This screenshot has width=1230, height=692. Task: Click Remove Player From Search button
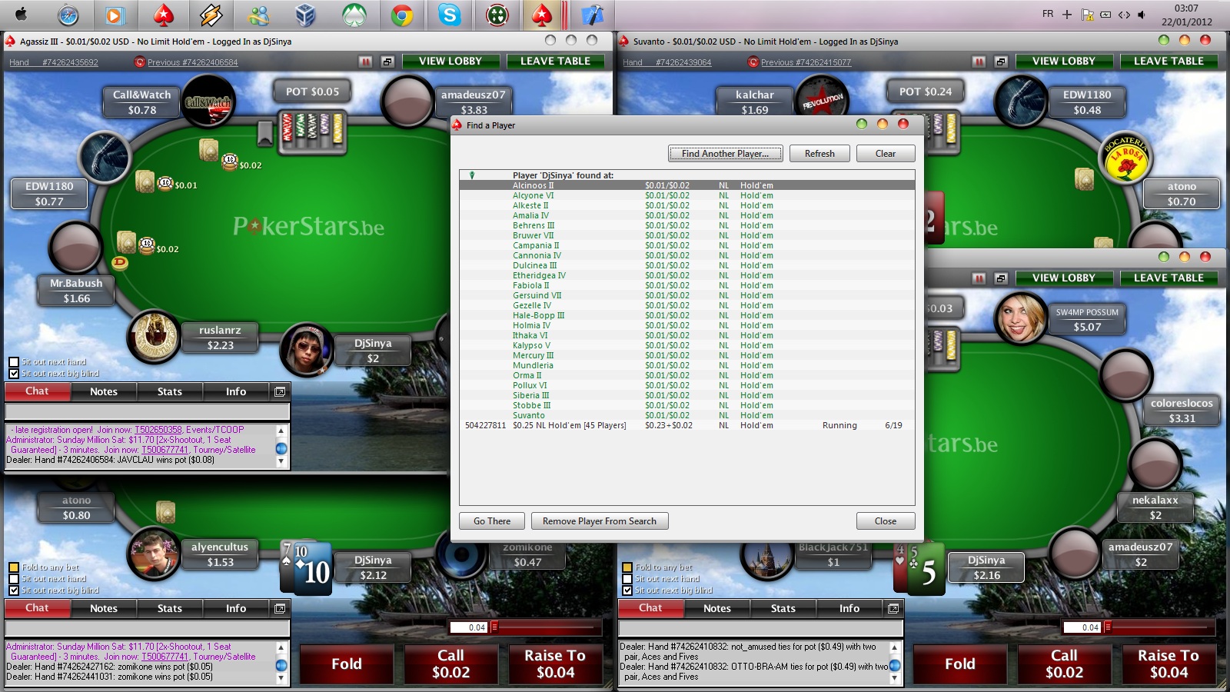click(x=600, y=521)
